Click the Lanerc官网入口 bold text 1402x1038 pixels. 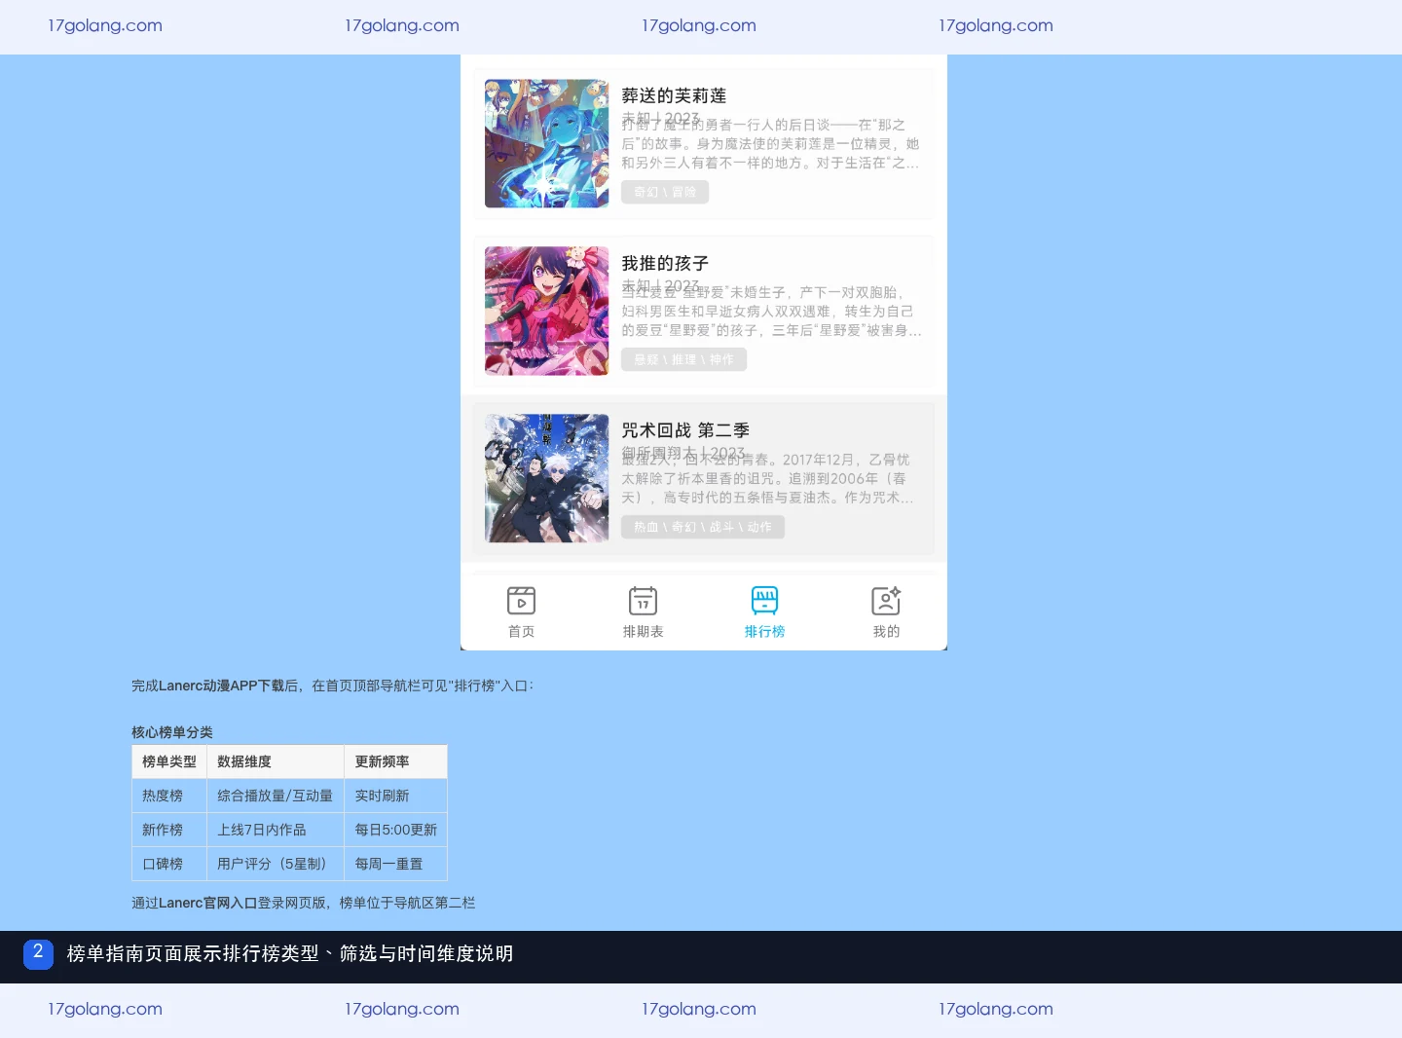point(208,903)
